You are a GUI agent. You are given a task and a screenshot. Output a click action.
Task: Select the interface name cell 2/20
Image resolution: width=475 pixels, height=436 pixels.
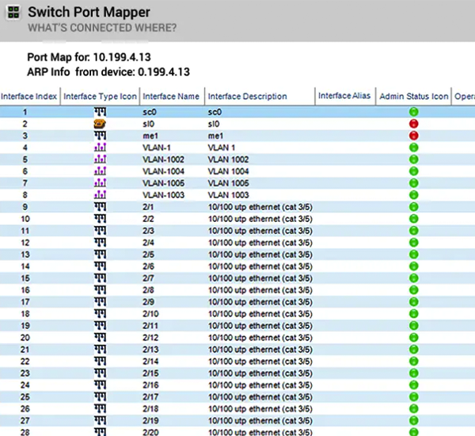coord(150,432)
